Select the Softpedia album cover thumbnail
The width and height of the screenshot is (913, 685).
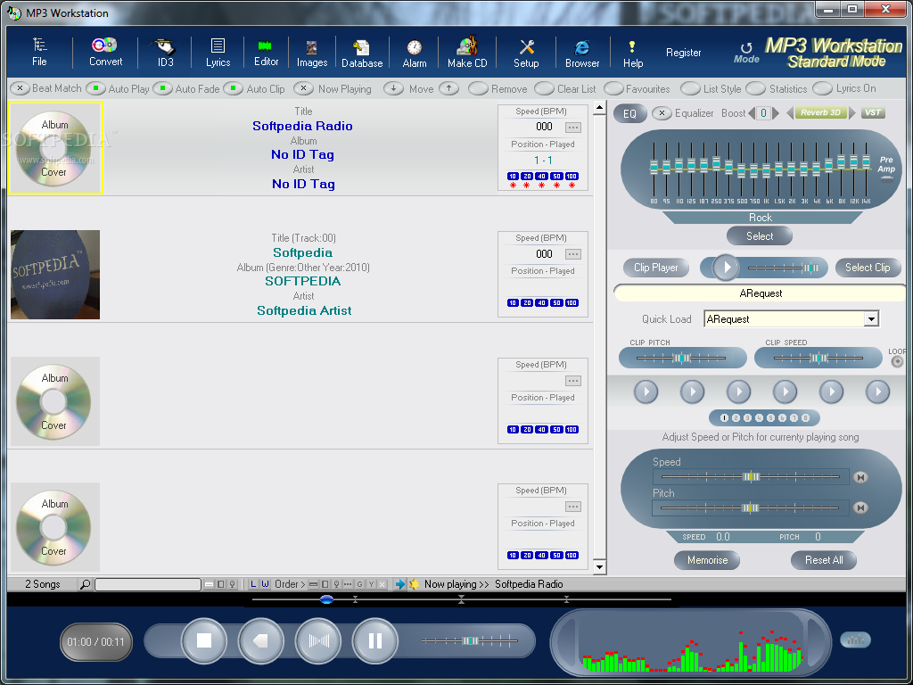[x=55, y=275]
